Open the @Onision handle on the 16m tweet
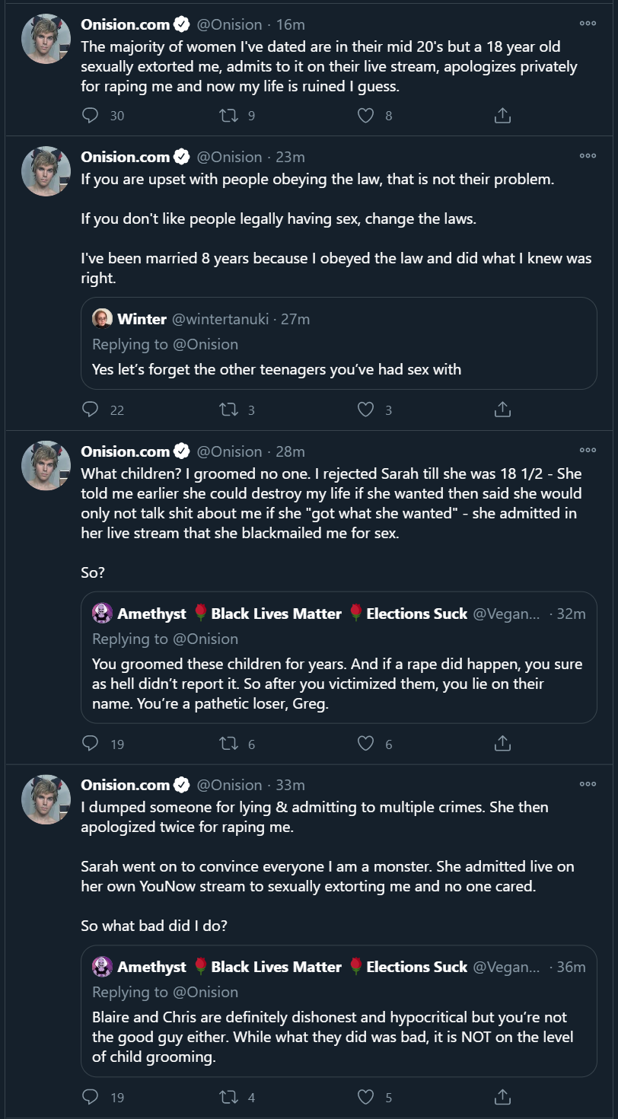Screen dimensions: 618x1119 tap(229, 24)
